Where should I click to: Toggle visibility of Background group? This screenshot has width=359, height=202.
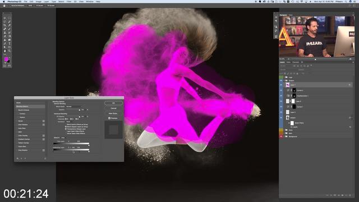click(x=281, y=136)
